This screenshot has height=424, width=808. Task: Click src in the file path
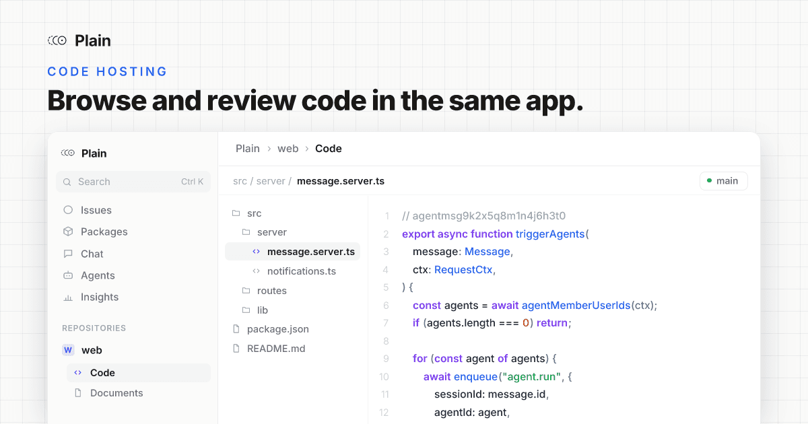pos(240,181)
